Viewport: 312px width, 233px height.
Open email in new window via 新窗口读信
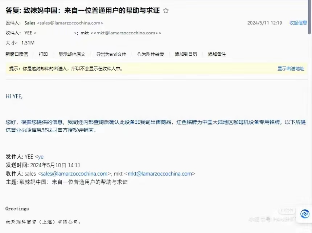click(x=17, y=54)
